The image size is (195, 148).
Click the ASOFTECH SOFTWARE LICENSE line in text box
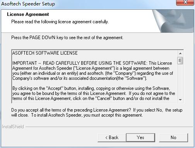point(45,53)
